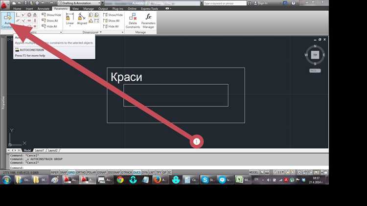Image resolution: width=367 pixels, height=206 pixels.
Task: Open the Express Tools ribbon tab
Action: (149, 9)
